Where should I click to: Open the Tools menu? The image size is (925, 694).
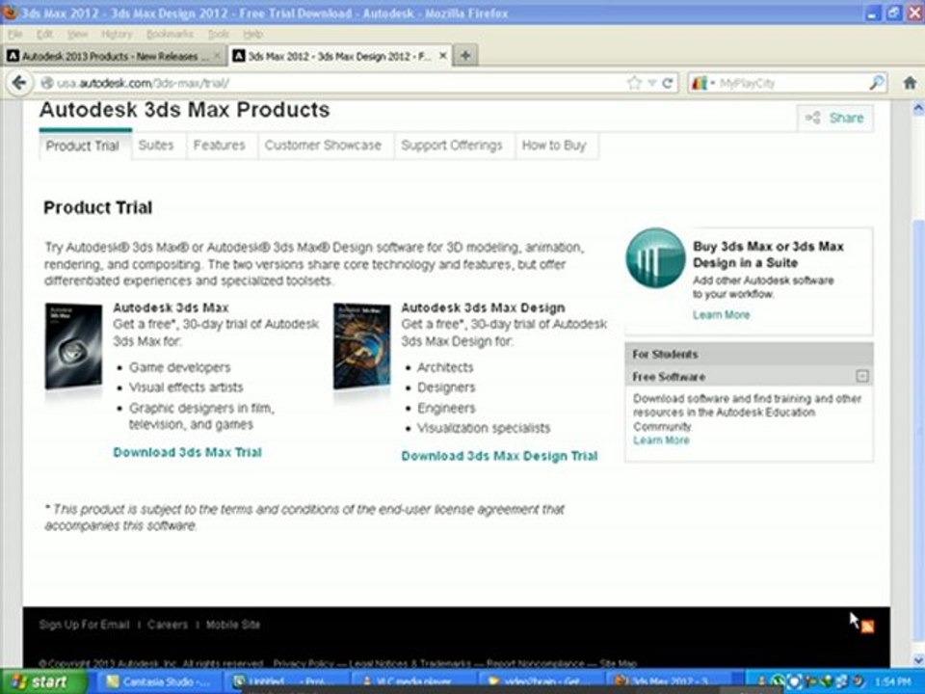coord(219,35)
